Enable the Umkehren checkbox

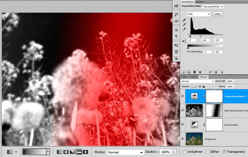(185, 152)
